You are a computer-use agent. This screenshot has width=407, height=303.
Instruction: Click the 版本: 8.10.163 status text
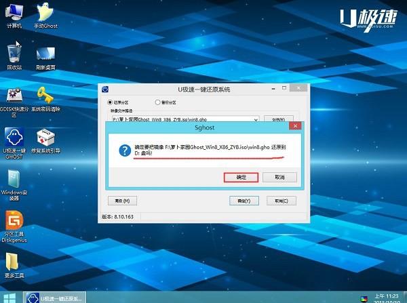[117, 217]
